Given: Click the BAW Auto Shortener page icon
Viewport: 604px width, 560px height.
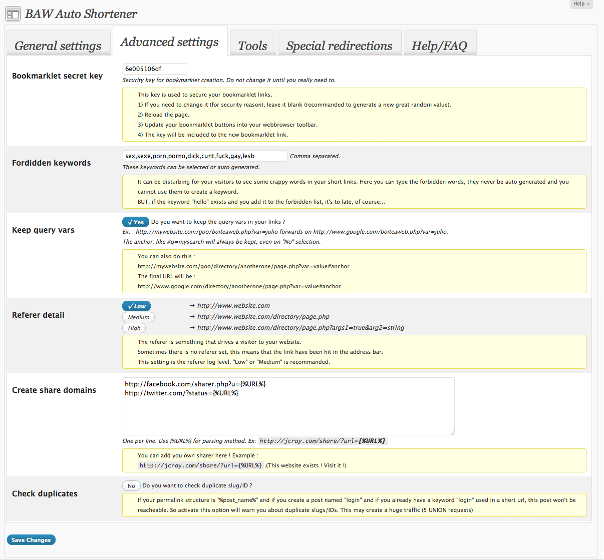Looking at the screenshot, I should point(13,14).
